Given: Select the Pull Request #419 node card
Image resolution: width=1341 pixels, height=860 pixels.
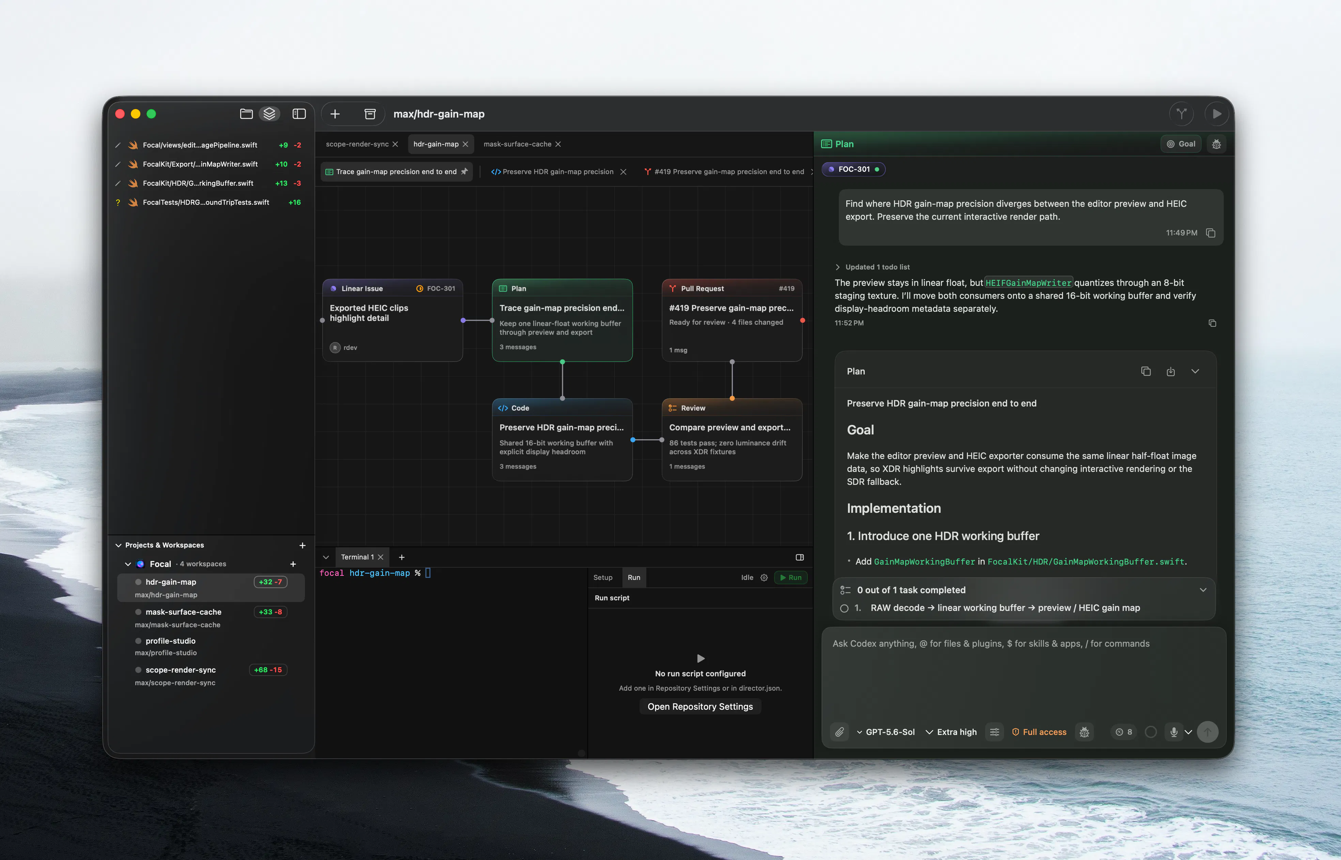Looking at the screenshot, I should tap(732, 320).
